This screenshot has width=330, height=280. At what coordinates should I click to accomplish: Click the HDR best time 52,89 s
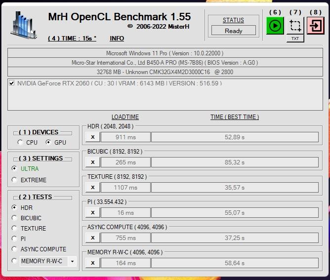(x=235, y=137)
